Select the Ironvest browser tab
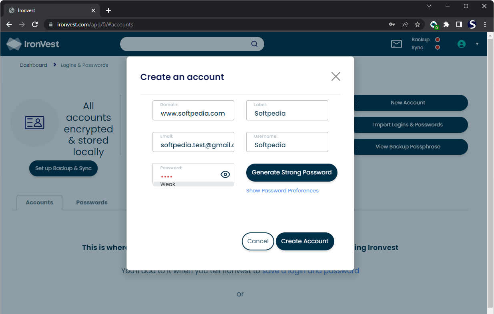 tap(52, 10)
